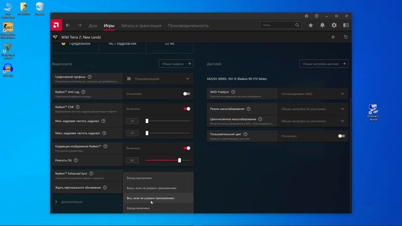Select Всегда выключено option
The width and height of the screenshot is (402, 226).
tap(158, 178)
